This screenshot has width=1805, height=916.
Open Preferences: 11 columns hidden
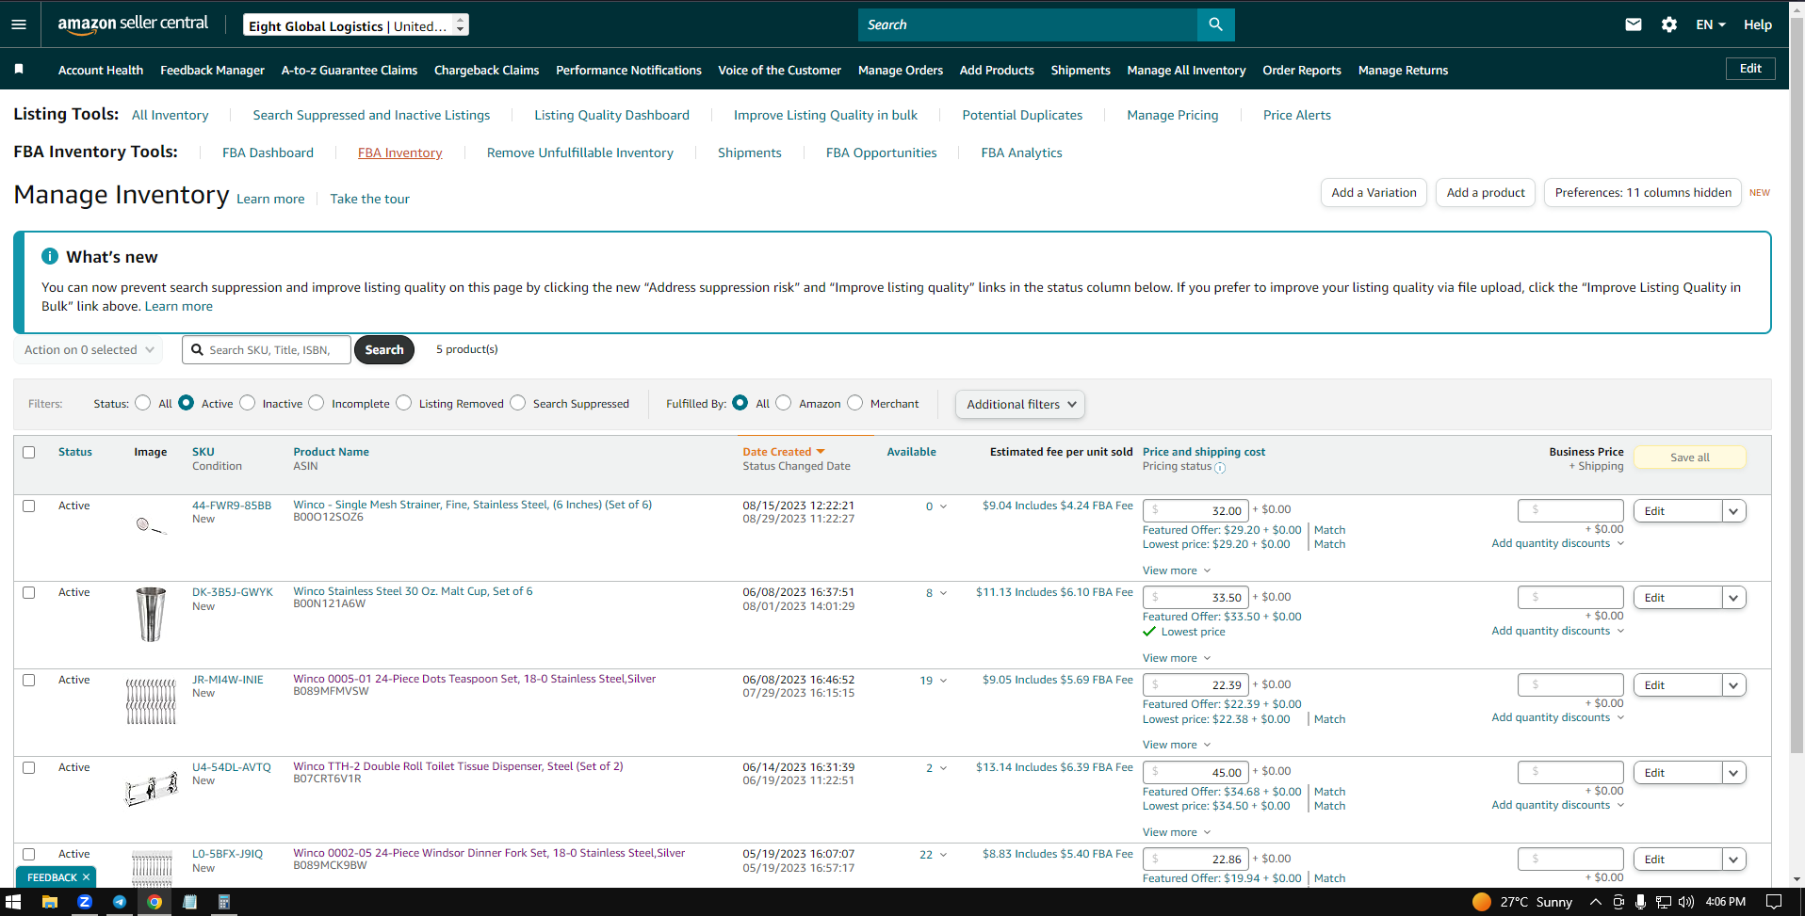1643,192
